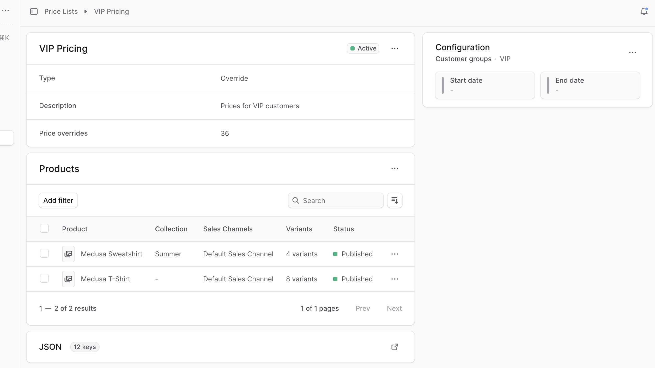Click the sort order icon
This screenshot has width=655, height=368.
395,200
